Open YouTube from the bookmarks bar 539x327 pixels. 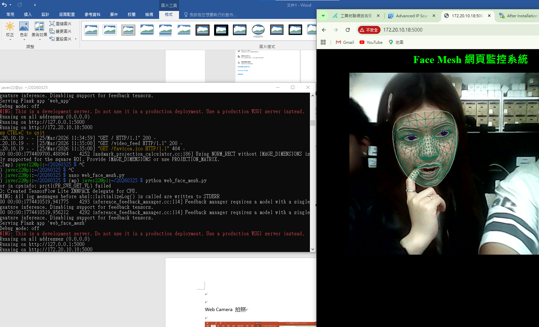point(371,42)
